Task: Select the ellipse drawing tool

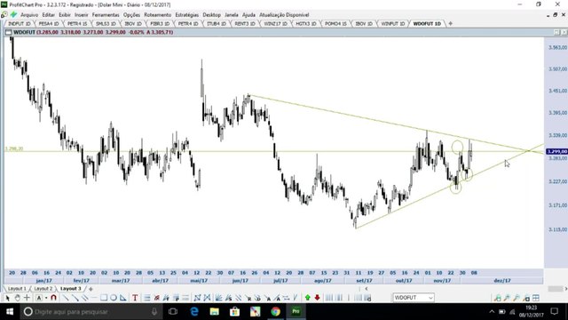Action: 114,298
